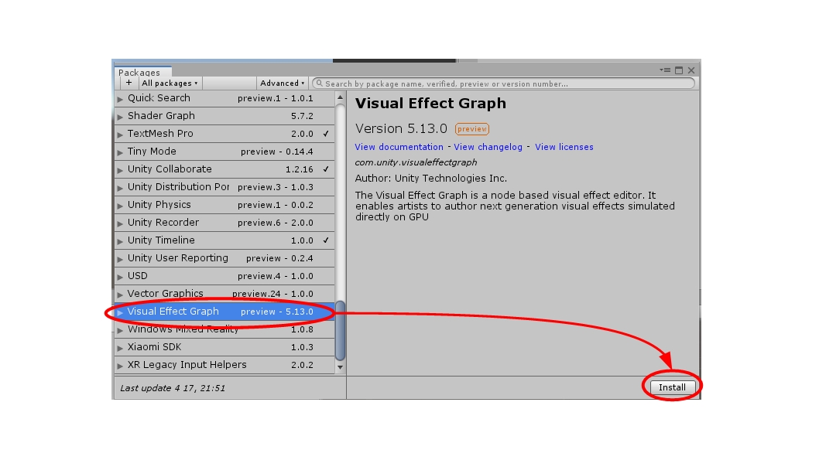Image resolution: width=819 pixels, height=460 pixels.
Task: Expand the Quick Search package row
Action: (x=120, y=99)
